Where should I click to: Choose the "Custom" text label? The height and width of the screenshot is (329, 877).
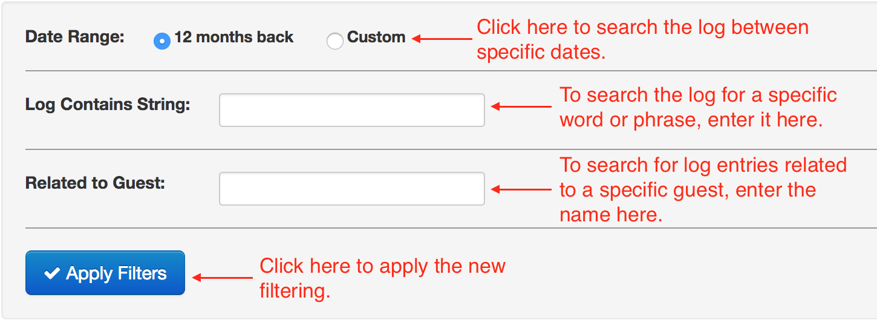376,37
